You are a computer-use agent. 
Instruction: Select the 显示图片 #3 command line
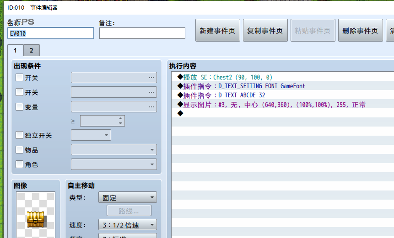[283, 104]
